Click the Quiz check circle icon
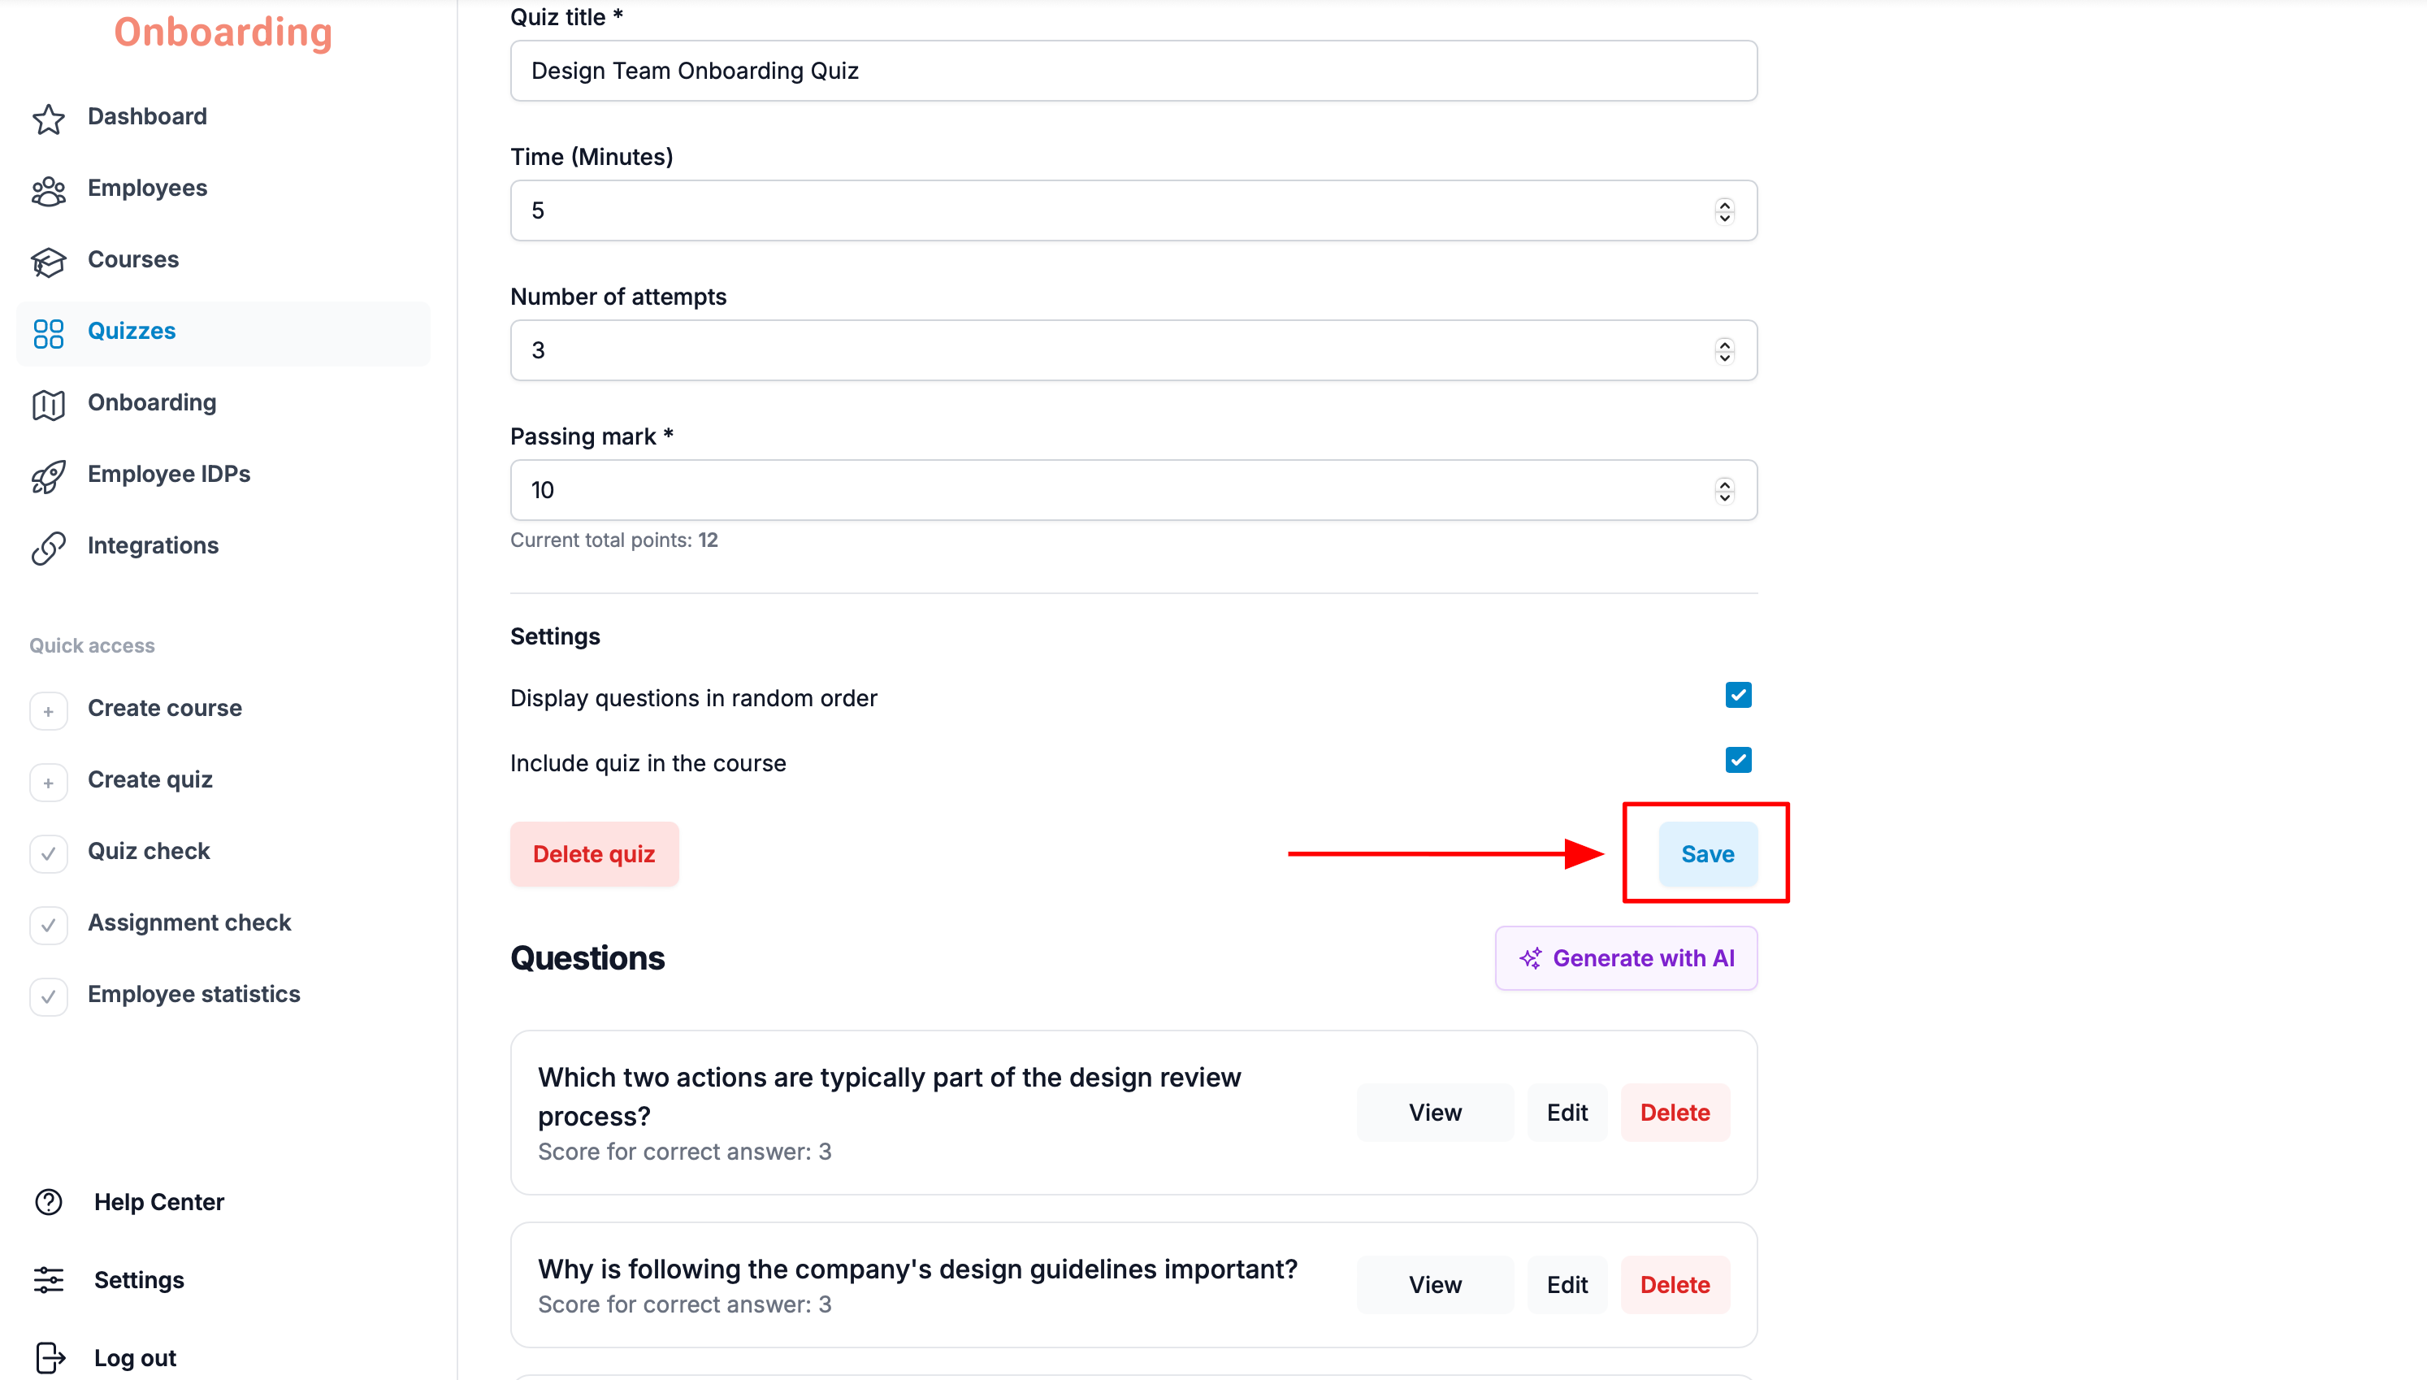 point(48,853)
